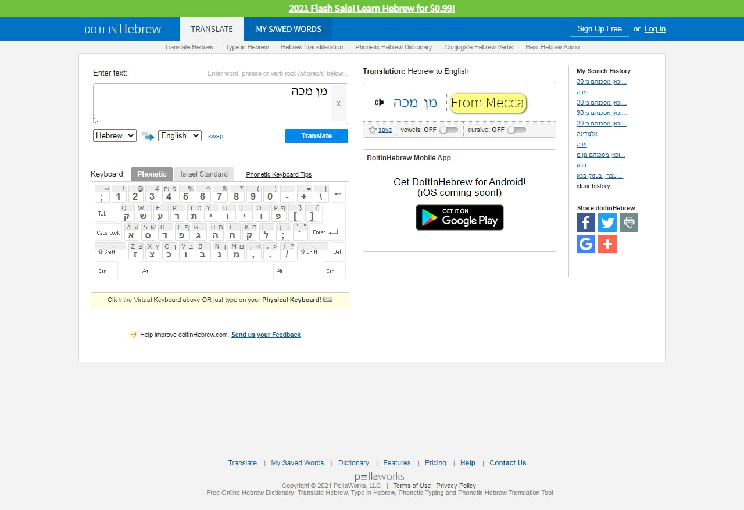The width and height of the screenshot is (744, 510).
Task: Switch to the TRANSLATE tab
Action: pos(212,29)
